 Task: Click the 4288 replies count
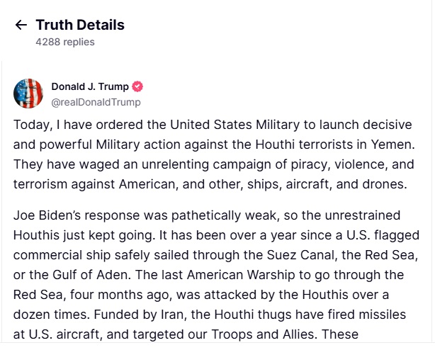coord(65,42)
